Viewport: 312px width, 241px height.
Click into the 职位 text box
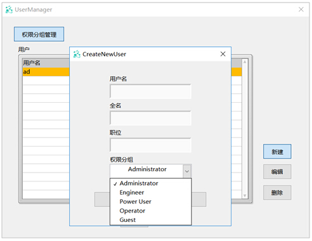[150, 145]
